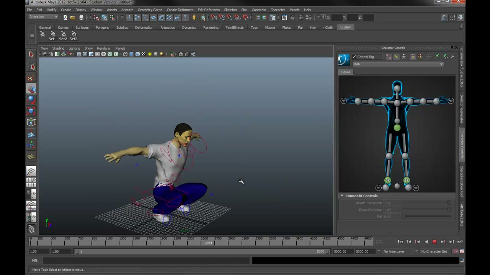Open the Skeleton menu

[230, 10]
